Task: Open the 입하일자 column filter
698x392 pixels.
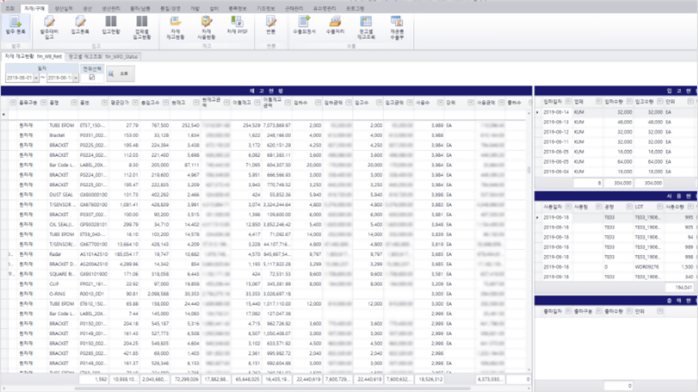Action: click(568, 101)
